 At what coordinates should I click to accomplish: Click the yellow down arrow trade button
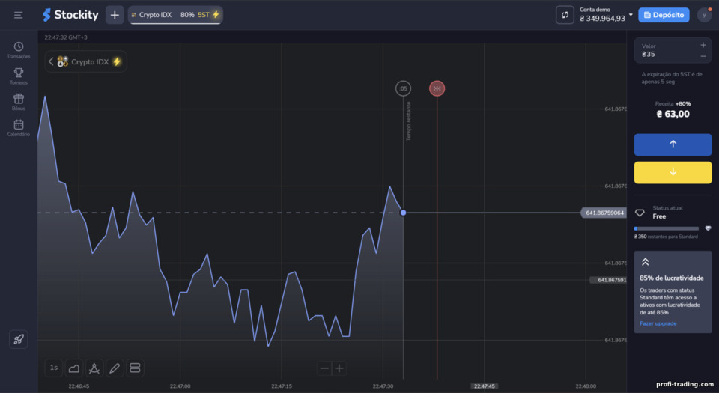pos(673,172)
